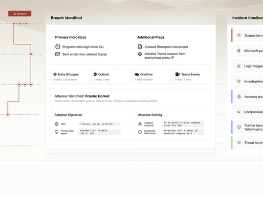
Task: Click the lock icon beside Account
Action: (239, 96)
